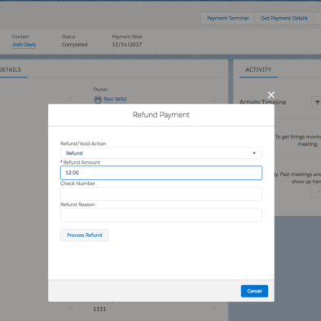The height and width of the screenshot is (321, 321).
Task: Click Get Payment Details button
Action: tap(284, 18)
